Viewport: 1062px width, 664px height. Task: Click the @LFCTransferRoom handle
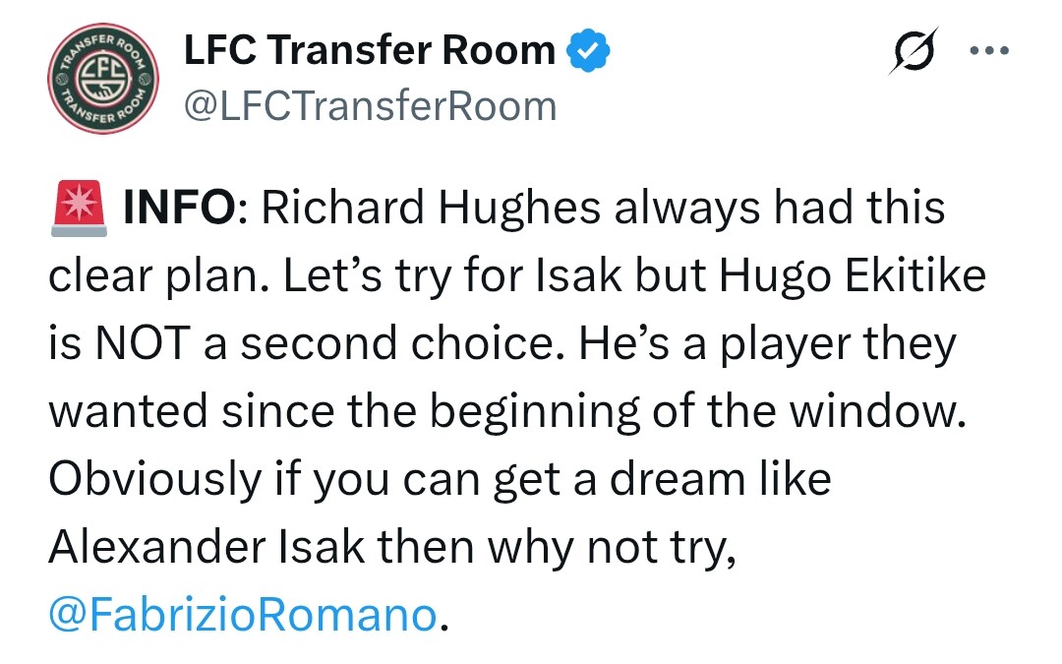point(370,105)
